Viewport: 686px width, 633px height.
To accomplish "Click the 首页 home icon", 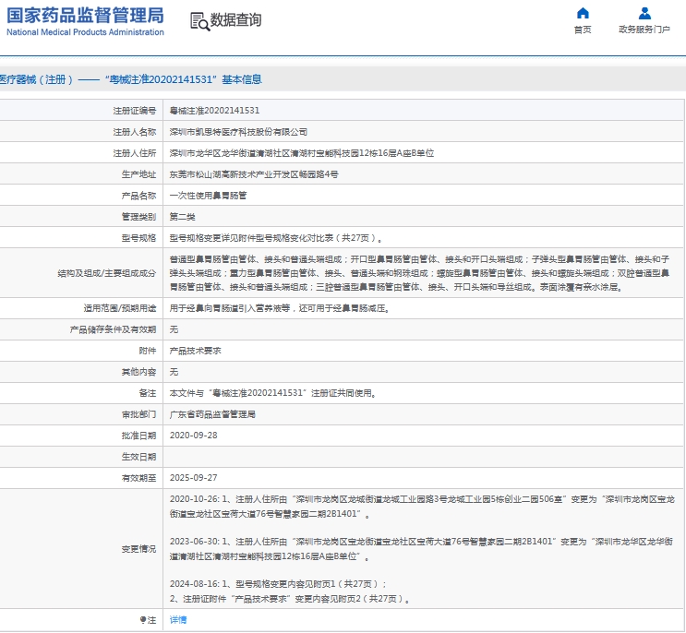I will [x=583, y=13].
